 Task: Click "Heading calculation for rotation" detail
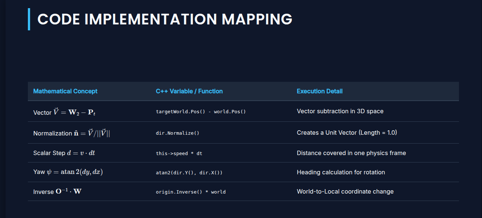click(x=341, y=172)
